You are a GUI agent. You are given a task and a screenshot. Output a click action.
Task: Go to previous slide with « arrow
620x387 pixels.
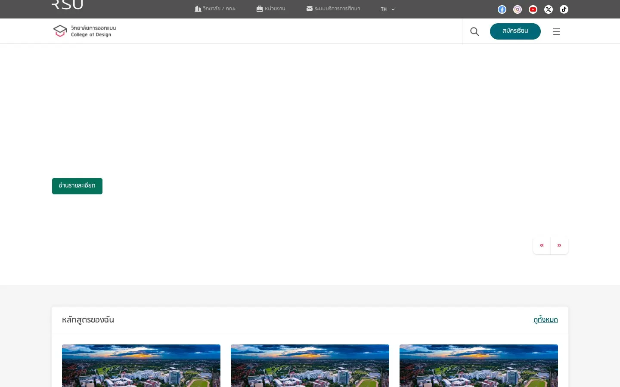click(x=542, y=246)
